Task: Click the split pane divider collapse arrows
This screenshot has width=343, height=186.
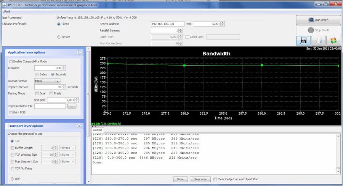Action: 94,126
